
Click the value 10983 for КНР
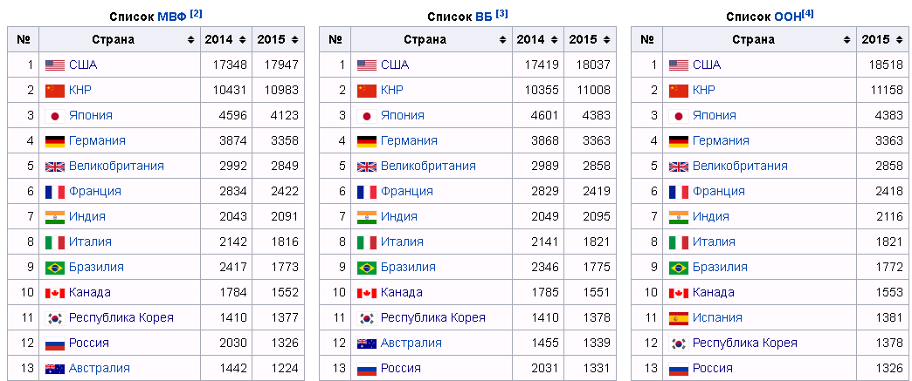[283, 91]
